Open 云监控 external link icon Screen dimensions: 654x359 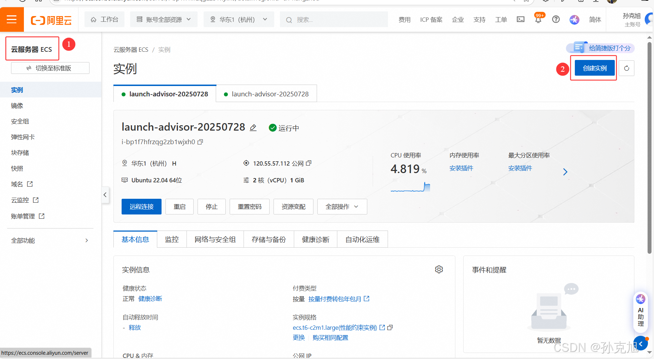(36, 200)
